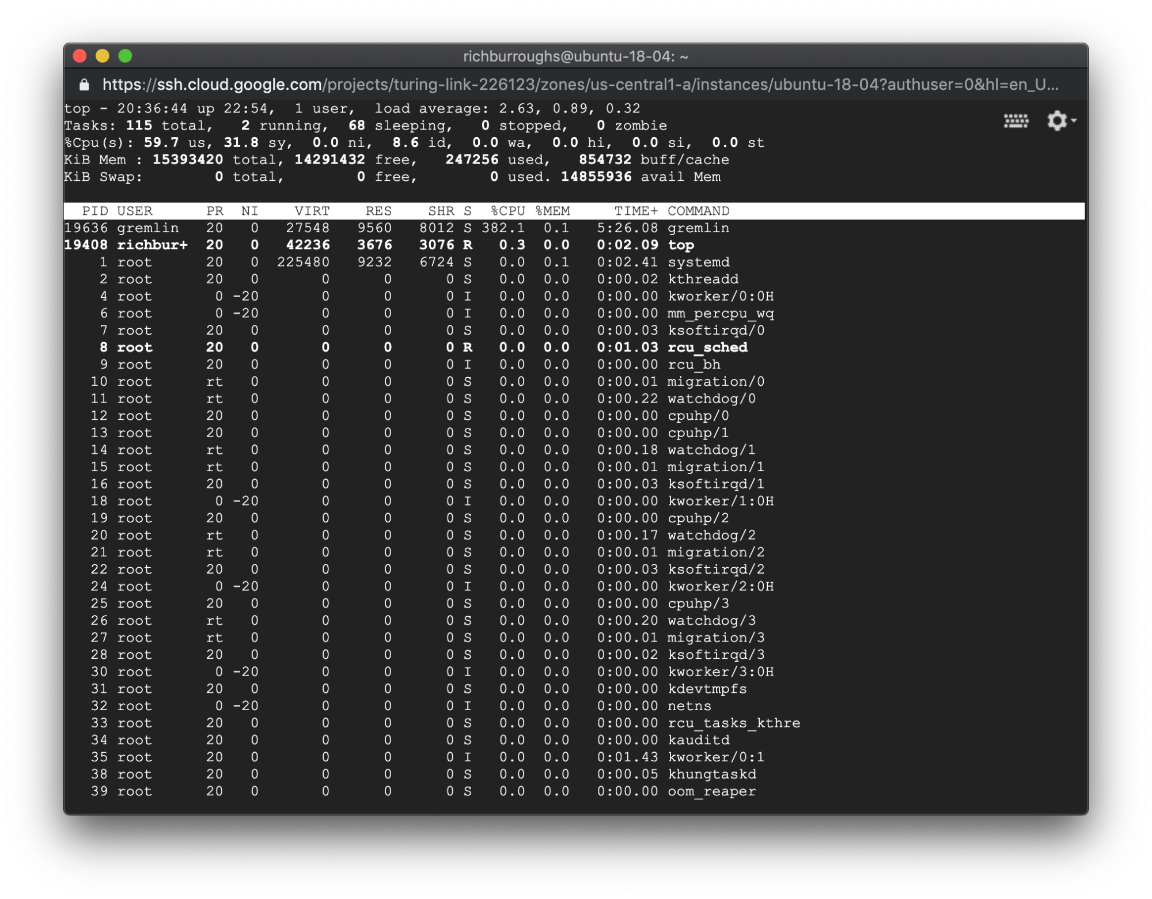The height and width of the screenshot is (899, 1152).
Task: Open the on-screen keyboard icon
Action: 1015,120
